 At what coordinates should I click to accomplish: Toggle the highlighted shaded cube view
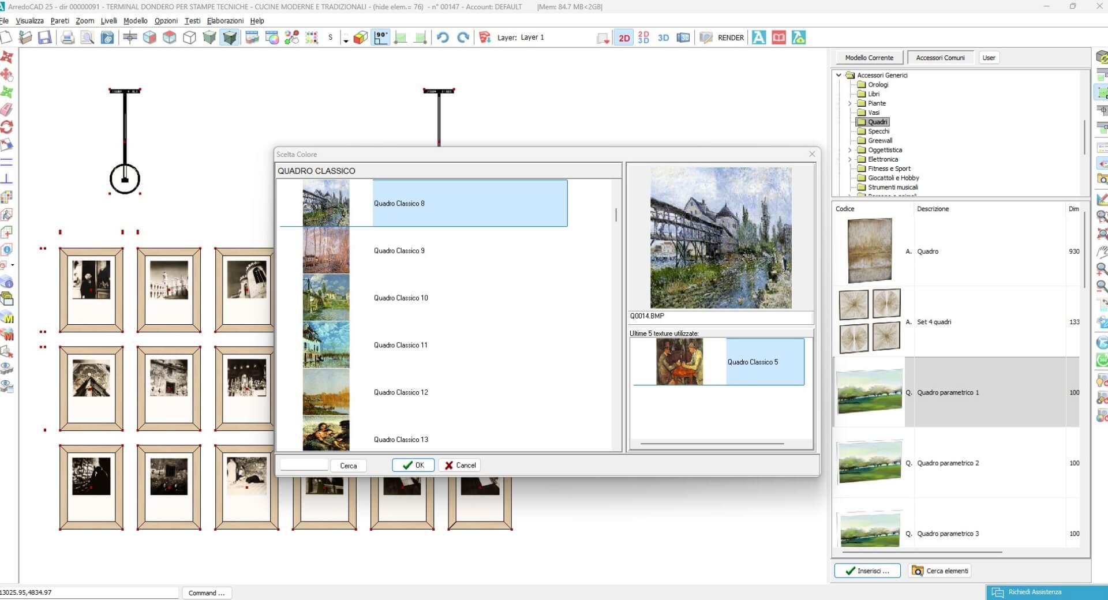coord(230,37)
